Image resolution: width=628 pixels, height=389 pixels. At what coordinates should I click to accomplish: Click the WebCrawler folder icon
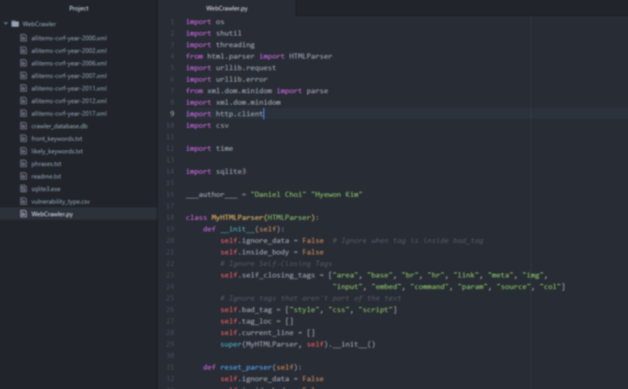point(15,24)
